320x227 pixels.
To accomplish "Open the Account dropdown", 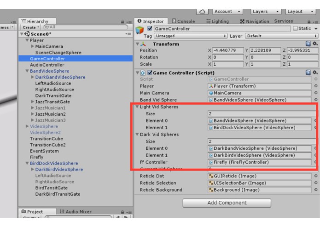I will tap(227, 11).
